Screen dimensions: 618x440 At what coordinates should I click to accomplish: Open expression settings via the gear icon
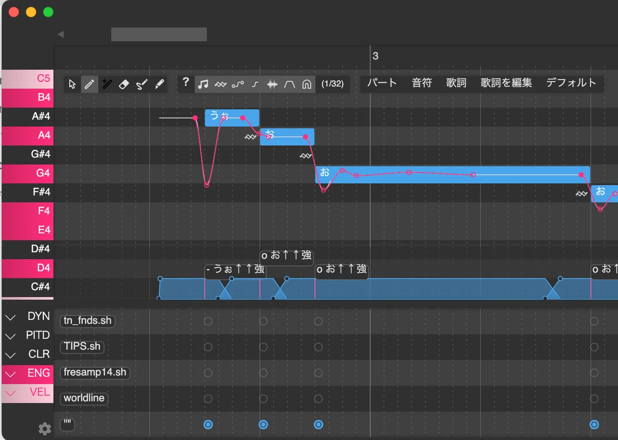pyautogui.click(x=45, y=429)
